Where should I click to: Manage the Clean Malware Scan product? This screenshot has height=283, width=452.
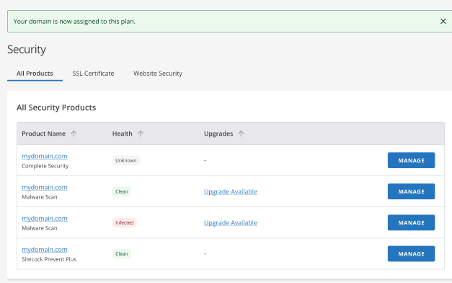point(411,191)
